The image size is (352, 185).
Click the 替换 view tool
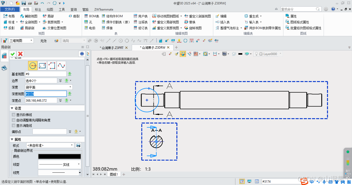click(x=190, y=22)
